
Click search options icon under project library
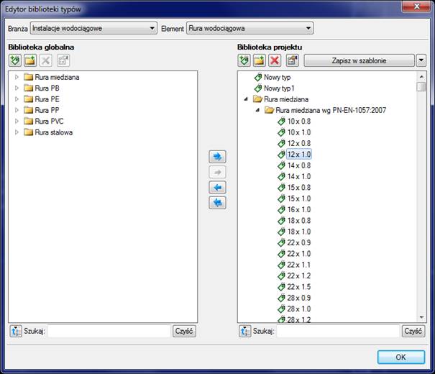point(245,331)
